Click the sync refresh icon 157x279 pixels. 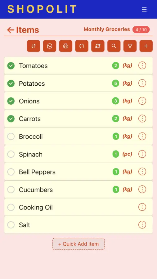click(x=98, y=46)
